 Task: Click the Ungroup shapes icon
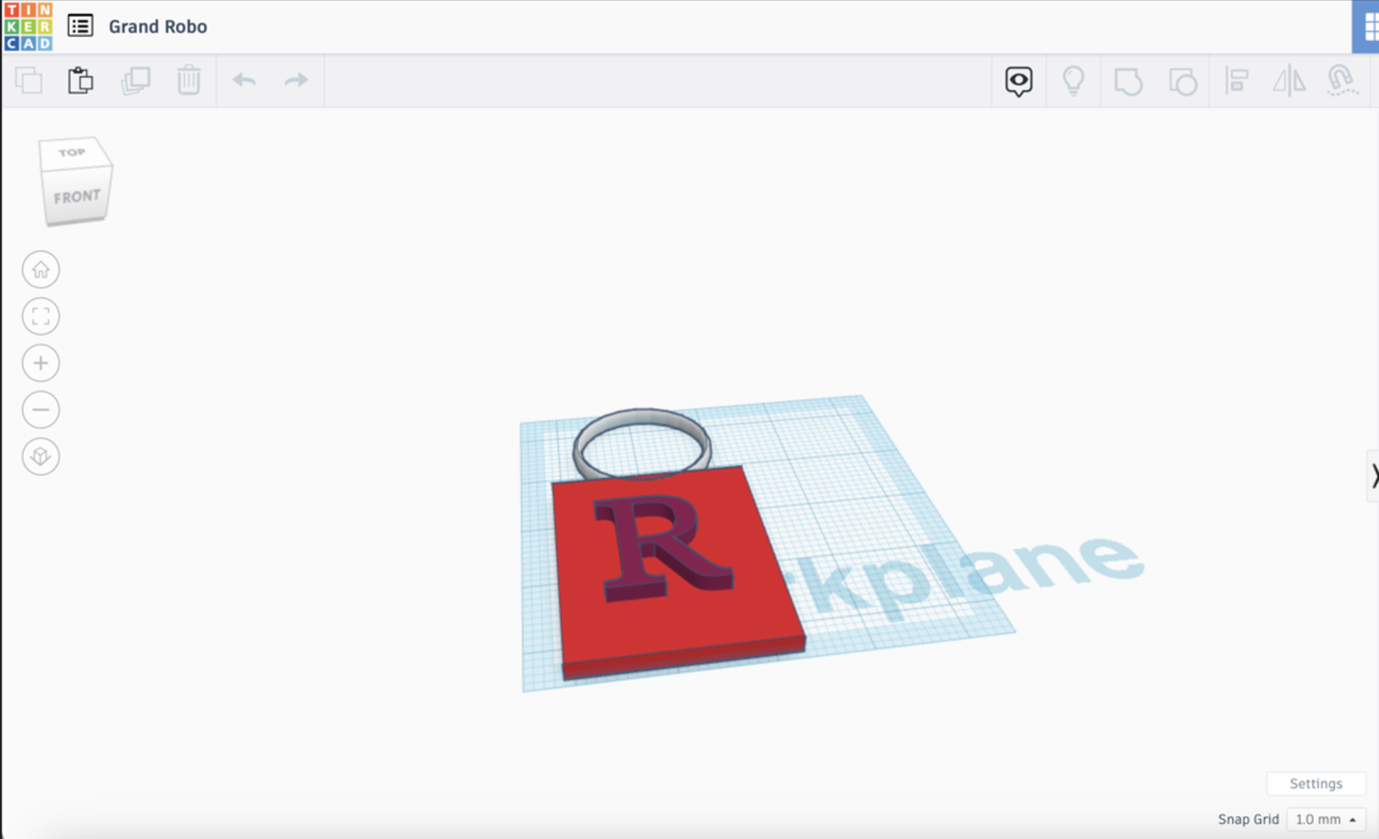[x=1182, y=82]
